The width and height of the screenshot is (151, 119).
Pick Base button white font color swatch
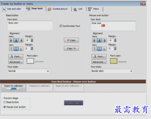coord(30,61)
